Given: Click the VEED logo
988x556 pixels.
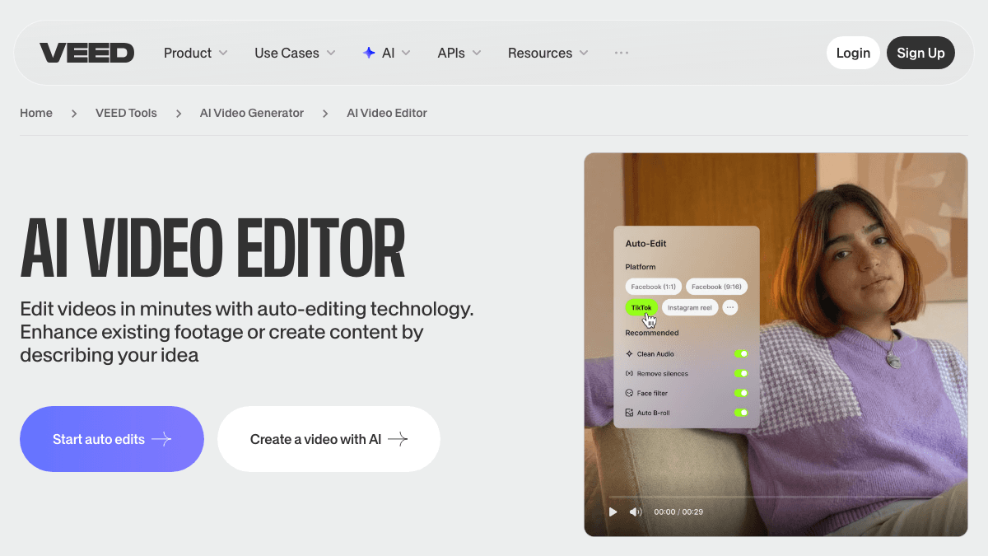Looking at the screenshot, I should pyautogui.click(x=86, y=53).
